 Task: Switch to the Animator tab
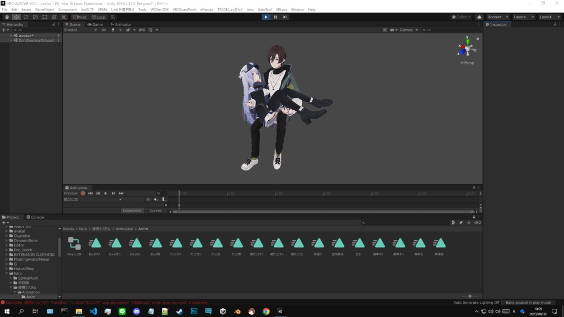tap(121, 24)
